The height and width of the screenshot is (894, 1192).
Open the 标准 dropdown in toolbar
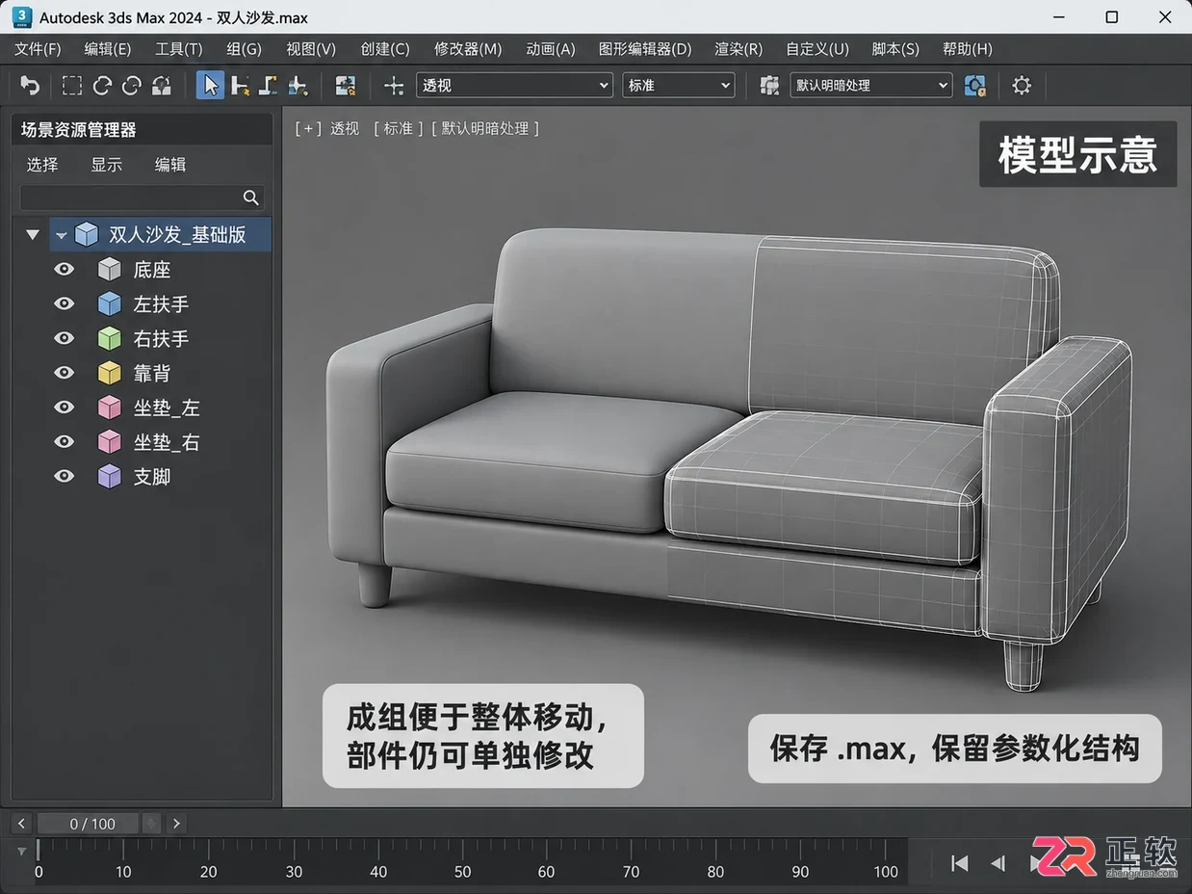click(679, 86)
